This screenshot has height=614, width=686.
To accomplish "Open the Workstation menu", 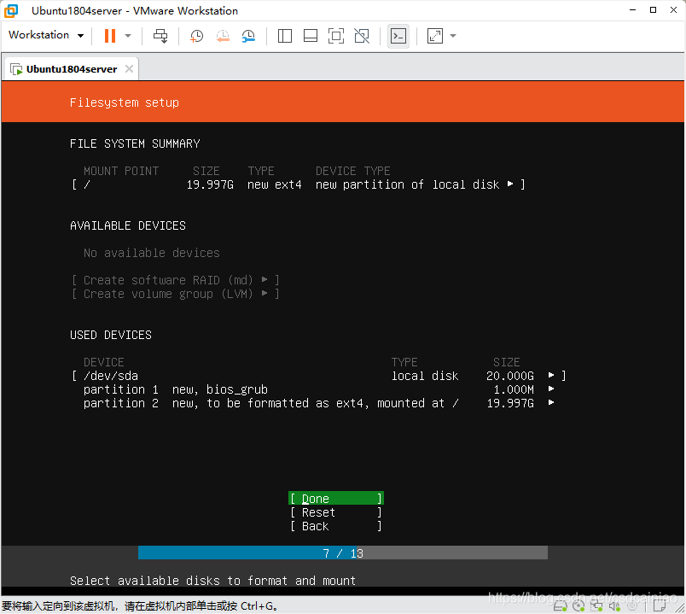I will [46, 35].
